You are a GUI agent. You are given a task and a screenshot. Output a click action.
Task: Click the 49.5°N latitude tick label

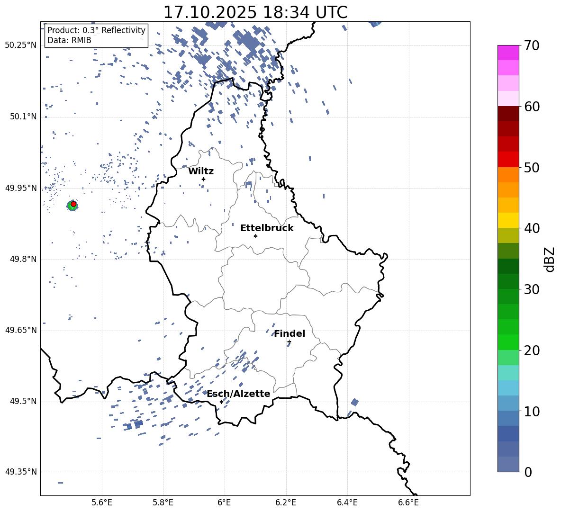23,401
